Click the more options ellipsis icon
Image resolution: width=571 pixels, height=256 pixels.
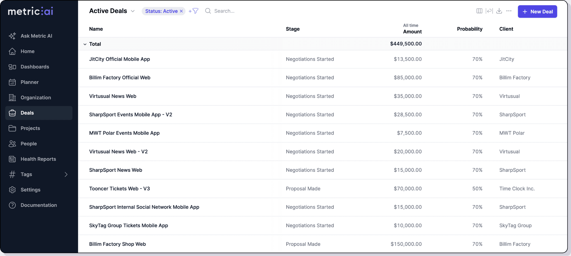(x=509, y=11)
